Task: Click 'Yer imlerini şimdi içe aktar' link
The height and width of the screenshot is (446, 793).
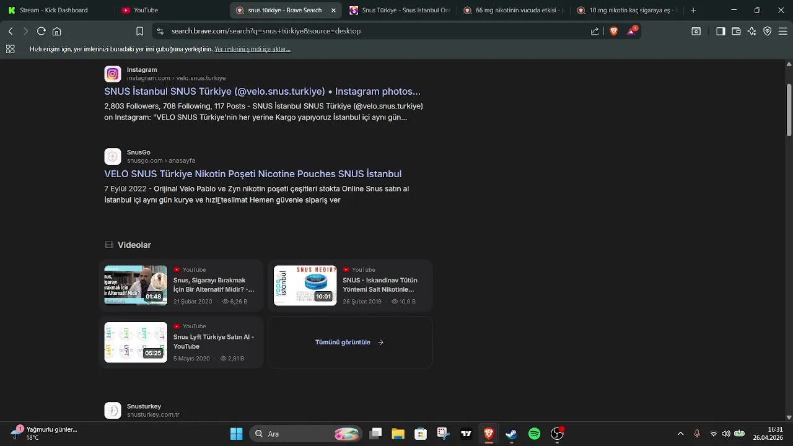Action: pyautogui.click(x=252, y=49)
